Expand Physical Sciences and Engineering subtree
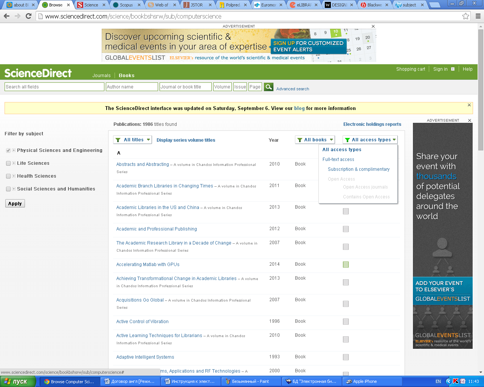 point(14,150)
